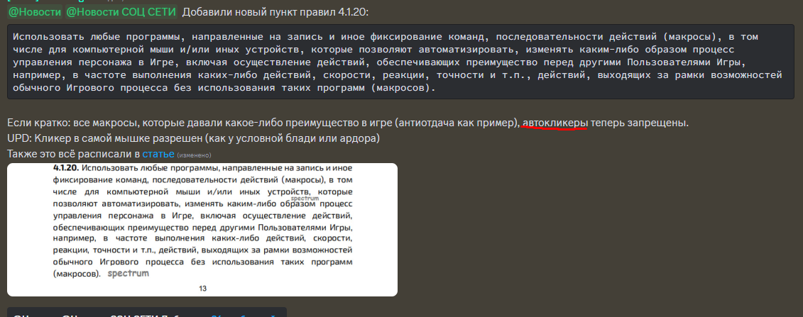The width and height of the screenshot is (803, 317).
Task: Click the "(изменено)" edited label
Action: [x=194, y=155]
